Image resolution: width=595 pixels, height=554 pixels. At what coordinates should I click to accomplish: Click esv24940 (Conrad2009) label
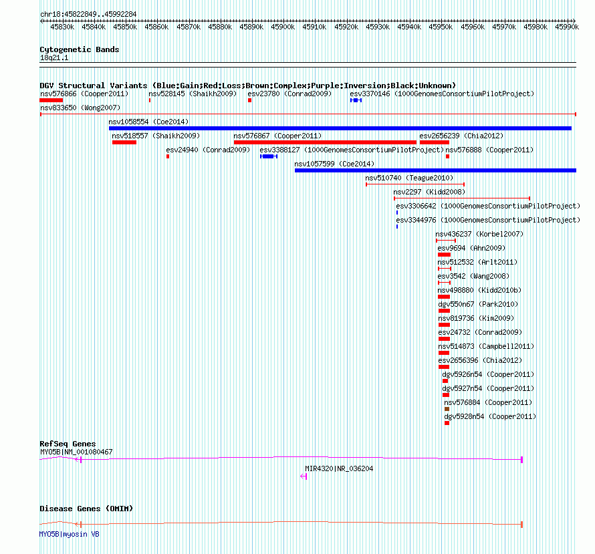click(x=208, y=150)
